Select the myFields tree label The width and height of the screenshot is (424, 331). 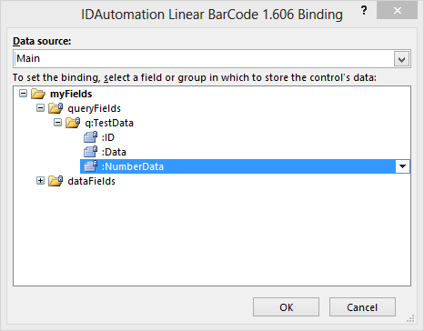click(71, 94)
